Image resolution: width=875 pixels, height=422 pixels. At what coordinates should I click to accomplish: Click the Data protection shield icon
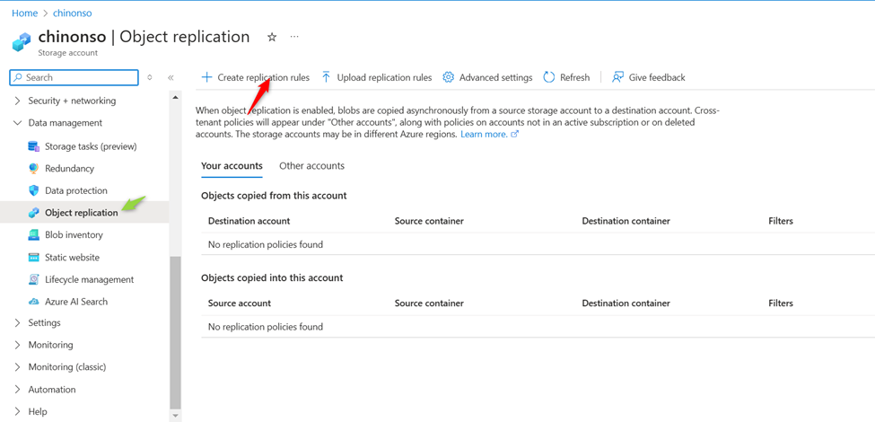point(34,190)
